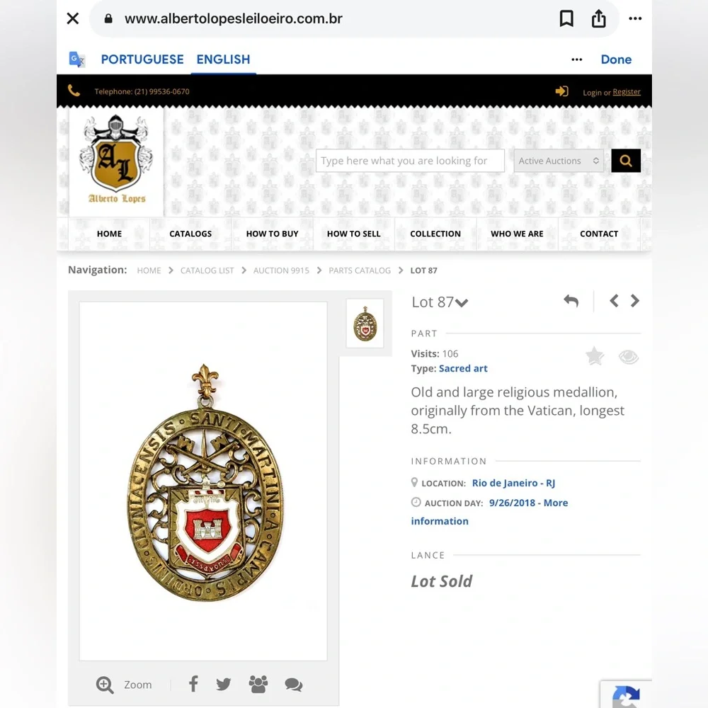Click the group people share icon
This screenshot has width=708, height=708.
click(x=258, y=684)
